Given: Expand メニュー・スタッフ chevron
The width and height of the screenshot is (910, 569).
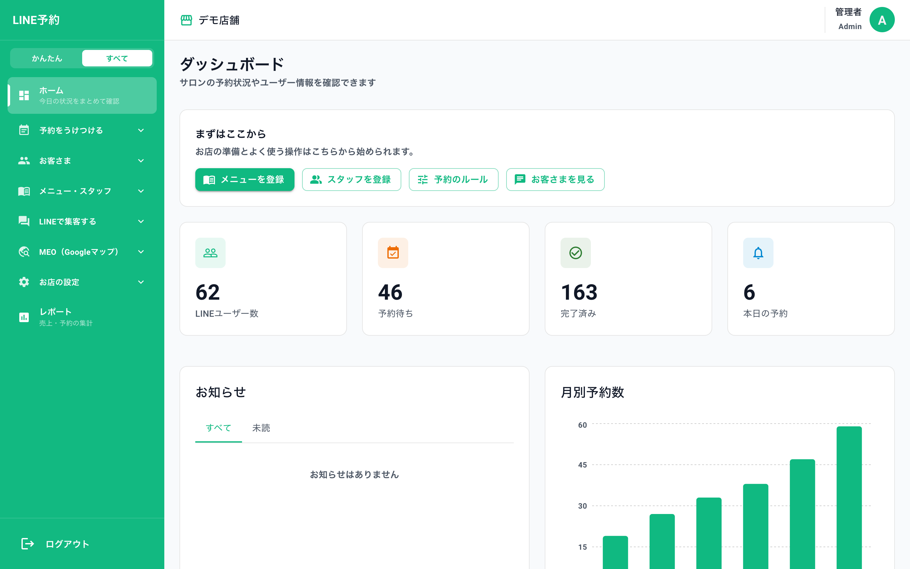Looking at the screenshot, I should [x=141, y=191].
